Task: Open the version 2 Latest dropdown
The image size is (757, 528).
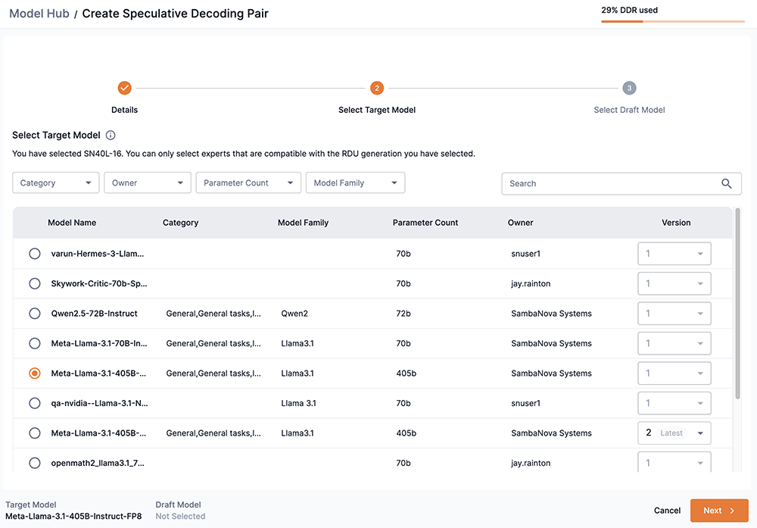Action: coord(674,433)
